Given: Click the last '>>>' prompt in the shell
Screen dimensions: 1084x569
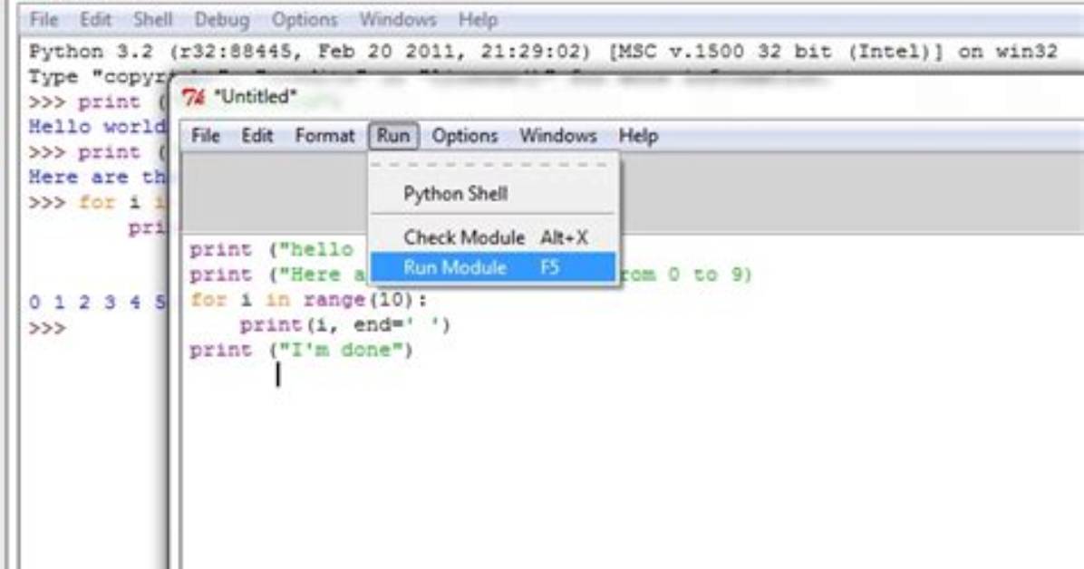Looking at the screenshot, I should [x=46, y=328].
